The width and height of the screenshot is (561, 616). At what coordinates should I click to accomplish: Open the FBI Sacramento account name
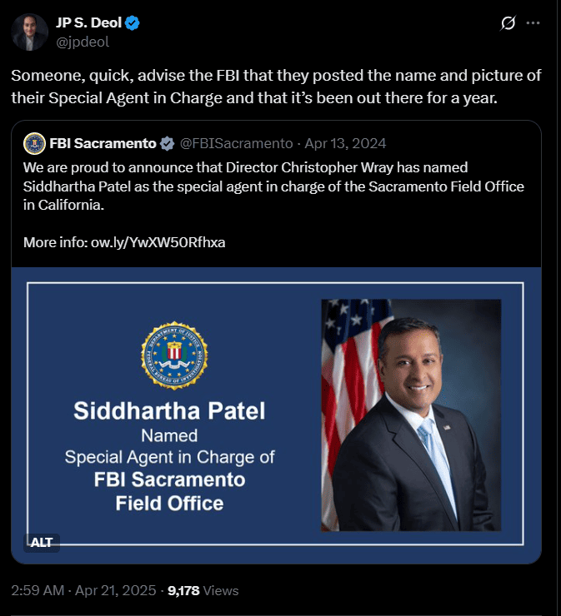(x=103, y=143)
